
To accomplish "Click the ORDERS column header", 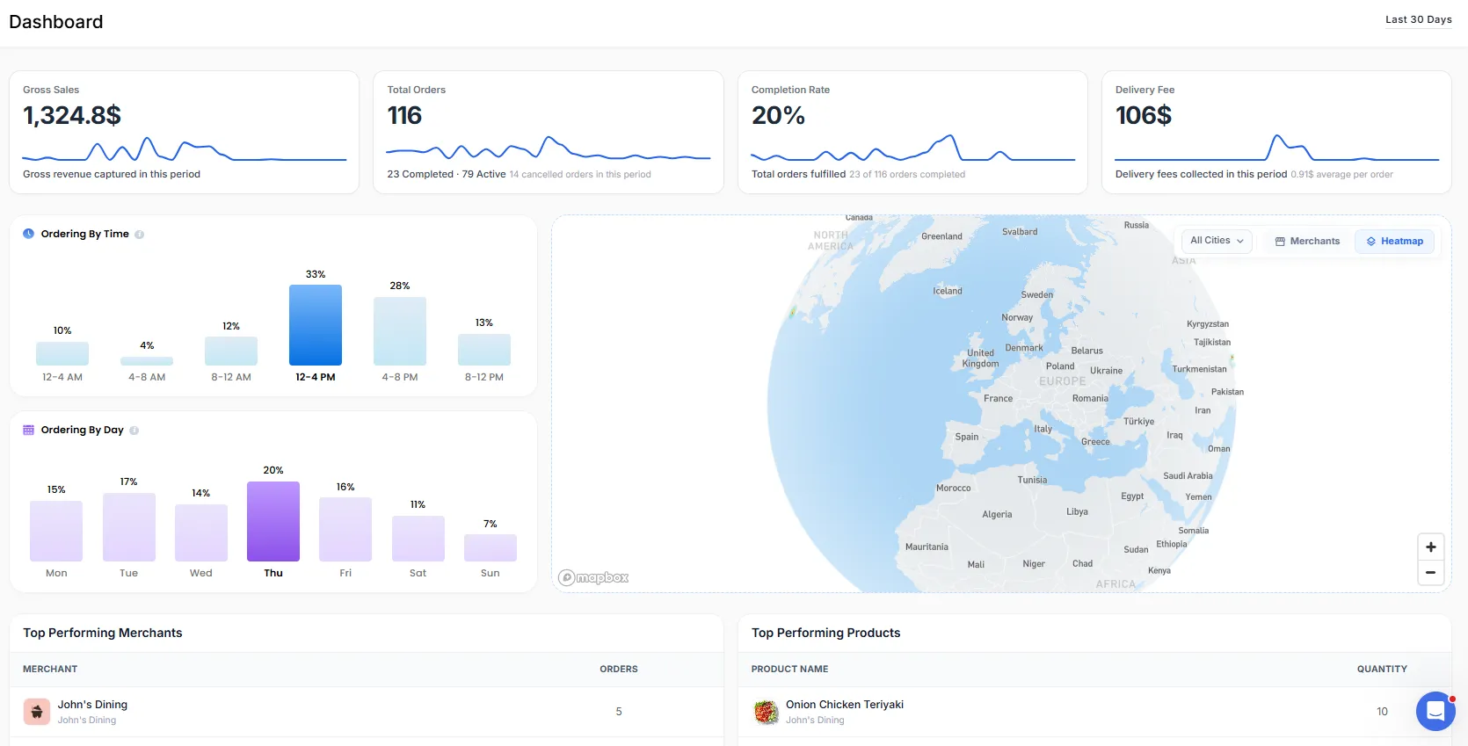I will 619,669.
